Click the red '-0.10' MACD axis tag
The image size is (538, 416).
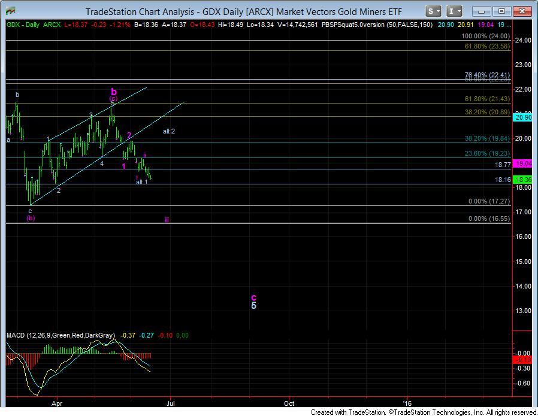pyautogui.click(x=523, y=360)
